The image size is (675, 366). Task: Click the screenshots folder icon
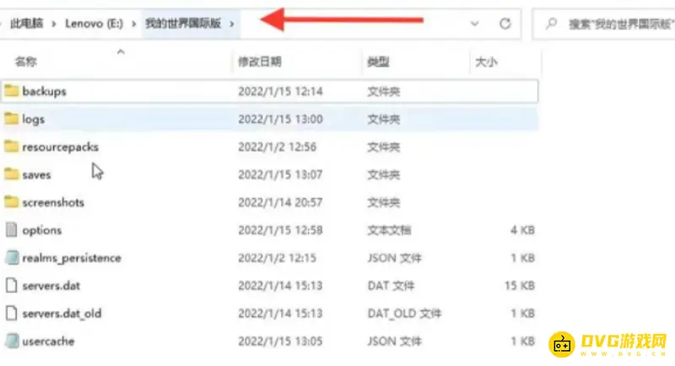[x=11, y=202]
